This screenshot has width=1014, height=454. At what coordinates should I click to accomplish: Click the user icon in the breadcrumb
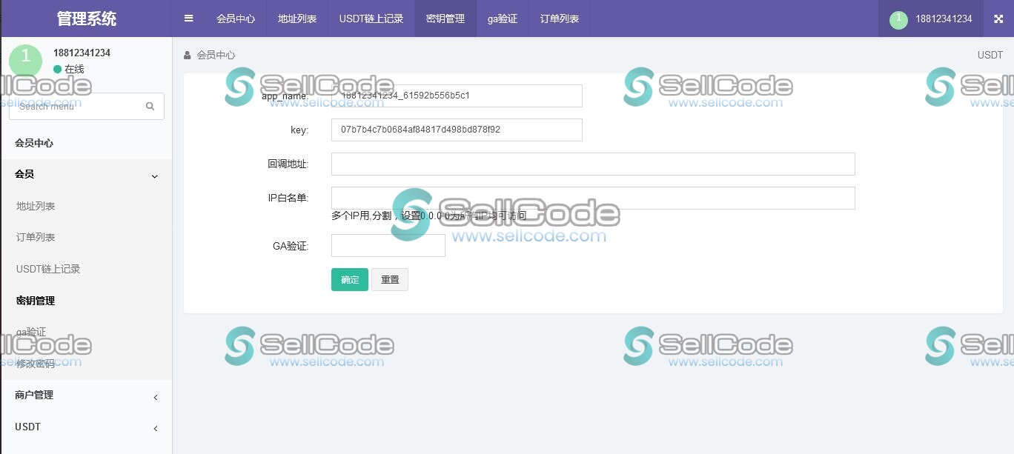187,55
